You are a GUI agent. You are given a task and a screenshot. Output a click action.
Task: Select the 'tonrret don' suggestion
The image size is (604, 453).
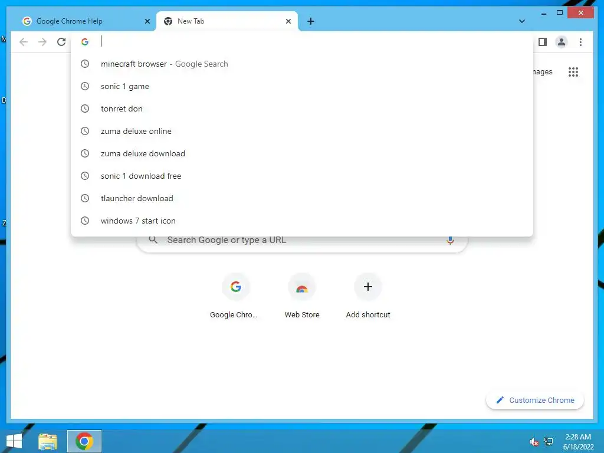coord(302,109)
